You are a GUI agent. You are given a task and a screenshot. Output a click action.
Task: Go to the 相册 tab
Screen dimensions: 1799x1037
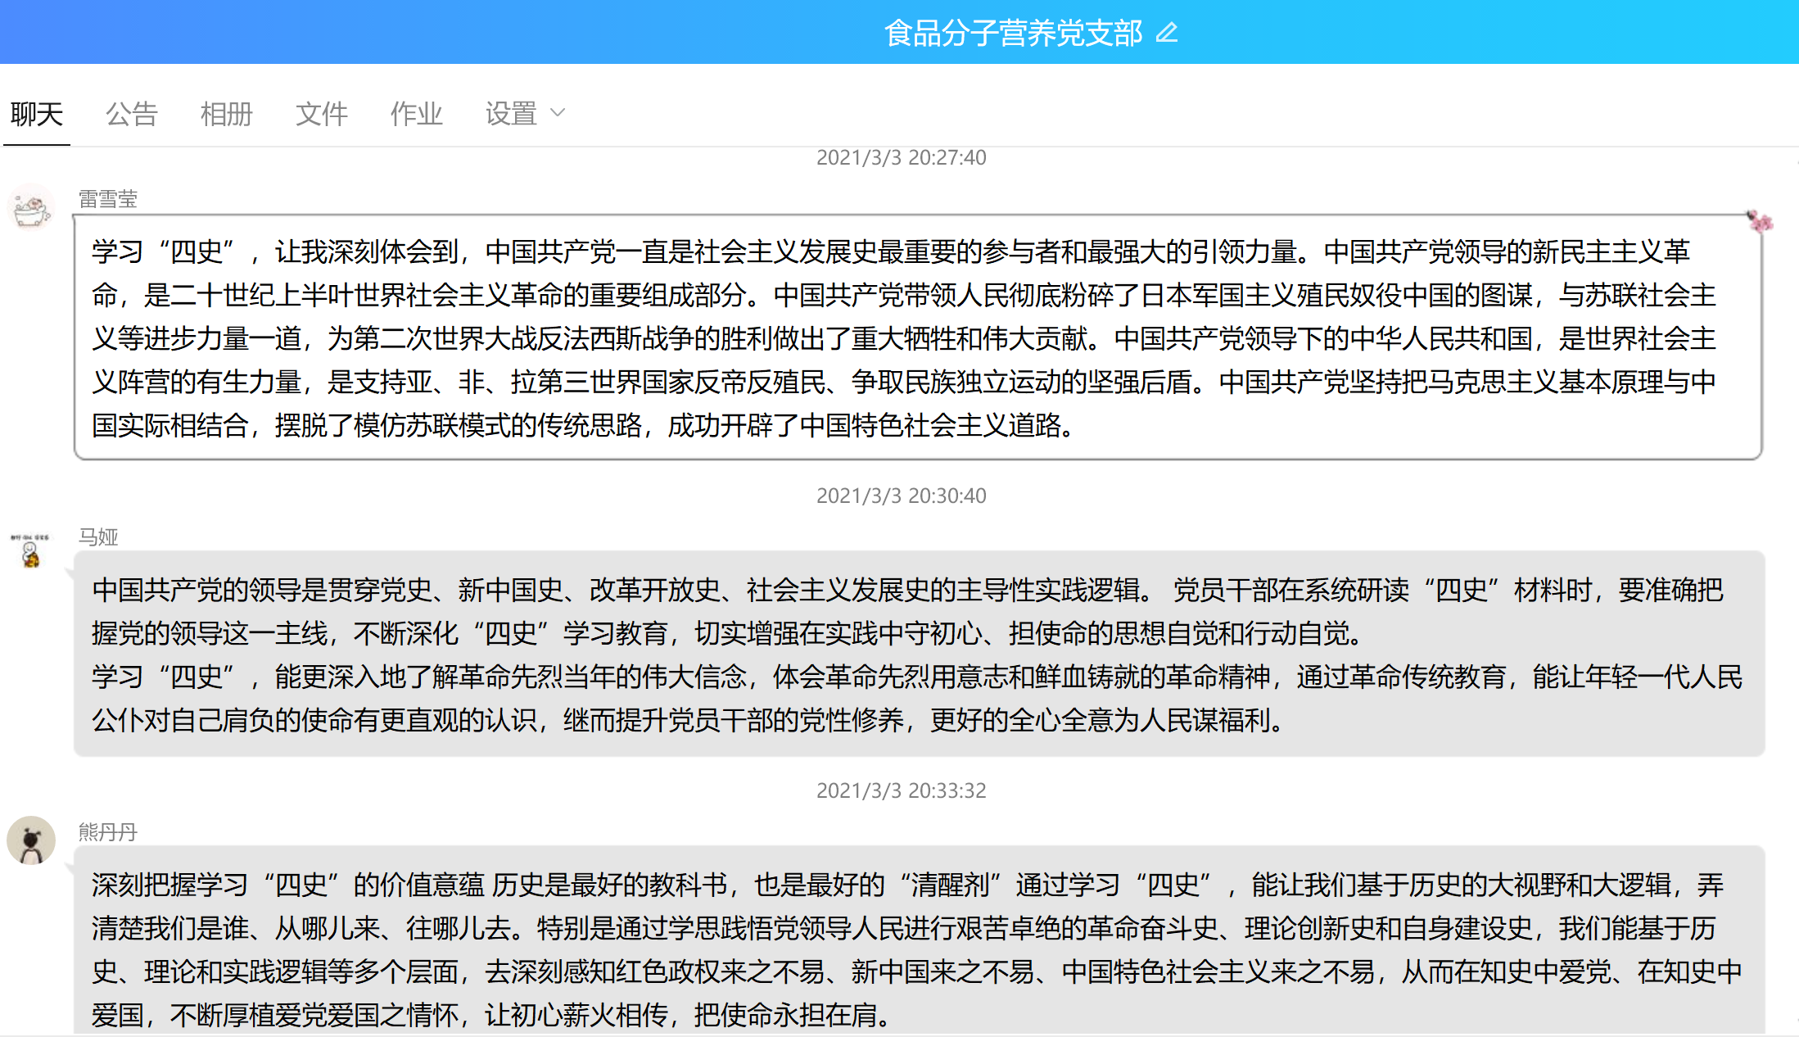pyautogui.click(x=226, y=114)
